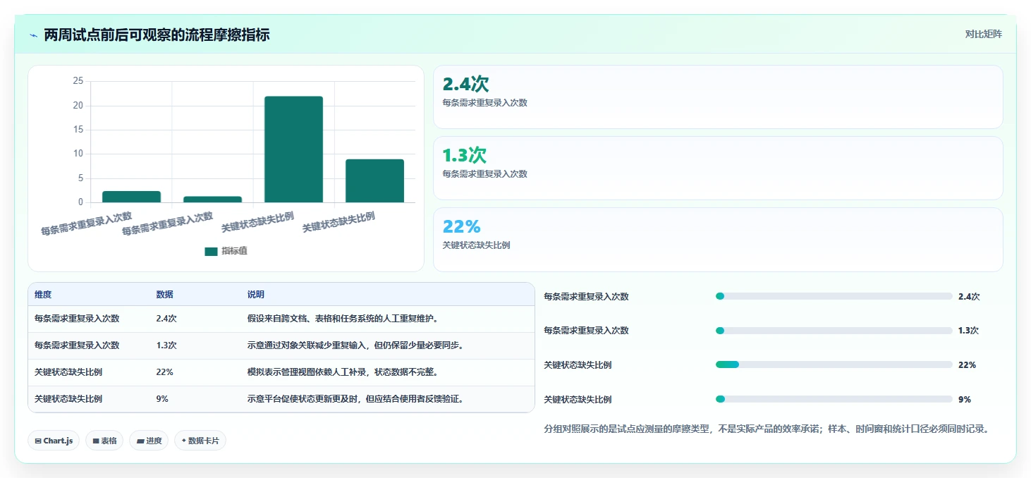This screenshot has height=478, width=1031.
Task: Click the 说明 table column header
Action: 255,295
